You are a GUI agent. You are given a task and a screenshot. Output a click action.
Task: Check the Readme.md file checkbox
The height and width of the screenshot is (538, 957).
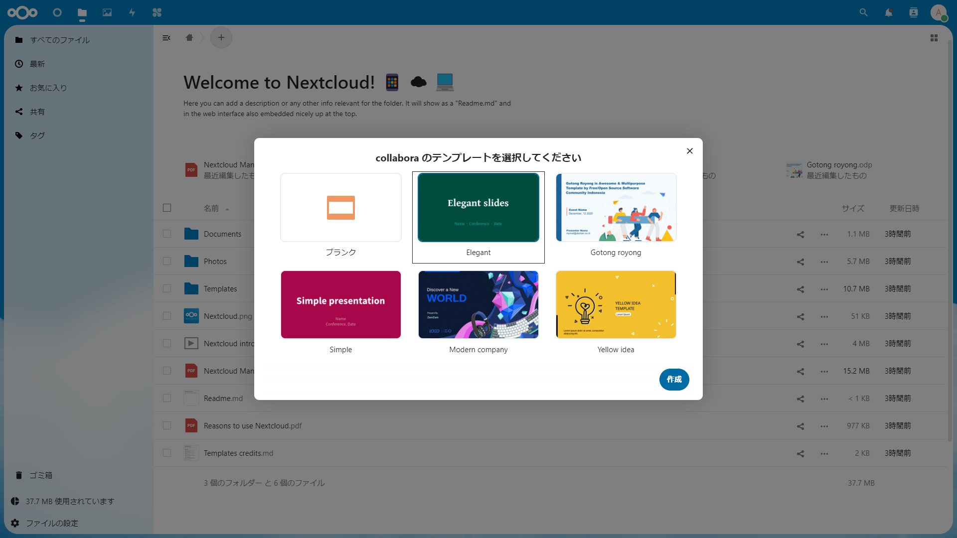167,399
